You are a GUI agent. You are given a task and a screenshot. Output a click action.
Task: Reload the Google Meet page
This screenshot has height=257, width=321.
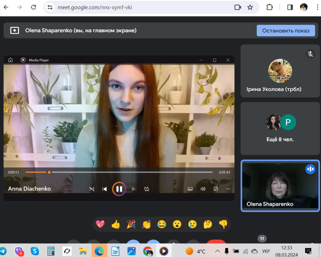click(34, 8)
